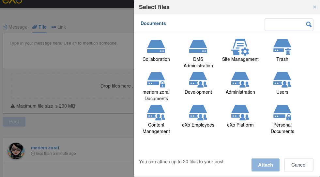Click the Attach button
The image size is (320, 177).
pos(265,165)
